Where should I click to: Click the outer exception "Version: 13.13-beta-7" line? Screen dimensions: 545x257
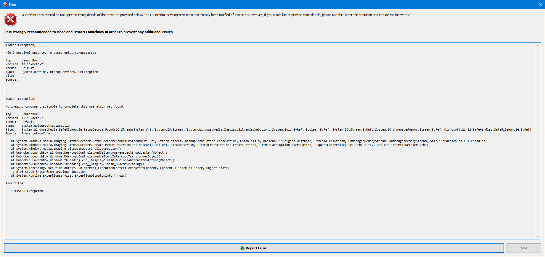24,118
